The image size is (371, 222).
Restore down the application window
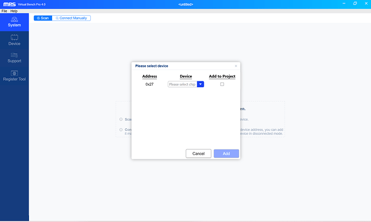[355, 4]
